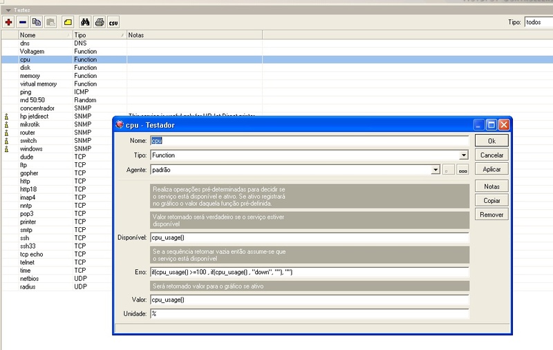Screen dimensions: 553x350
Task: Click the note icon beside switch row
Action: click(6, 141)
